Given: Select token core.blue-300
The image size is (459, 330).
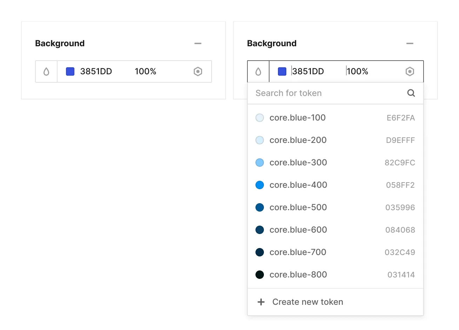Looking at the screenshot, I should tap(335, 163).
